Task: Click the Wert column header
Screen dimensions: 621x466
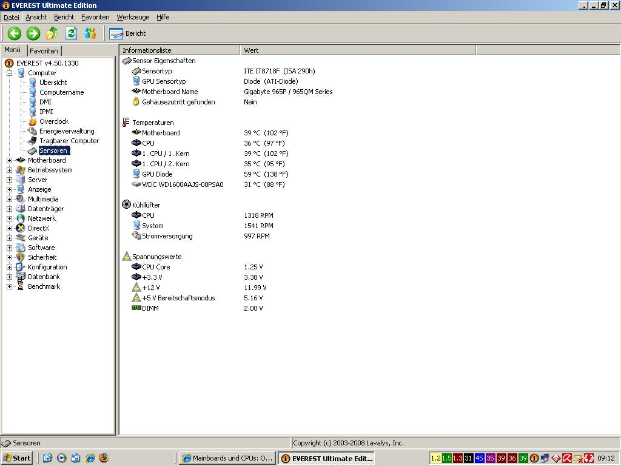Action: point(358,50)
